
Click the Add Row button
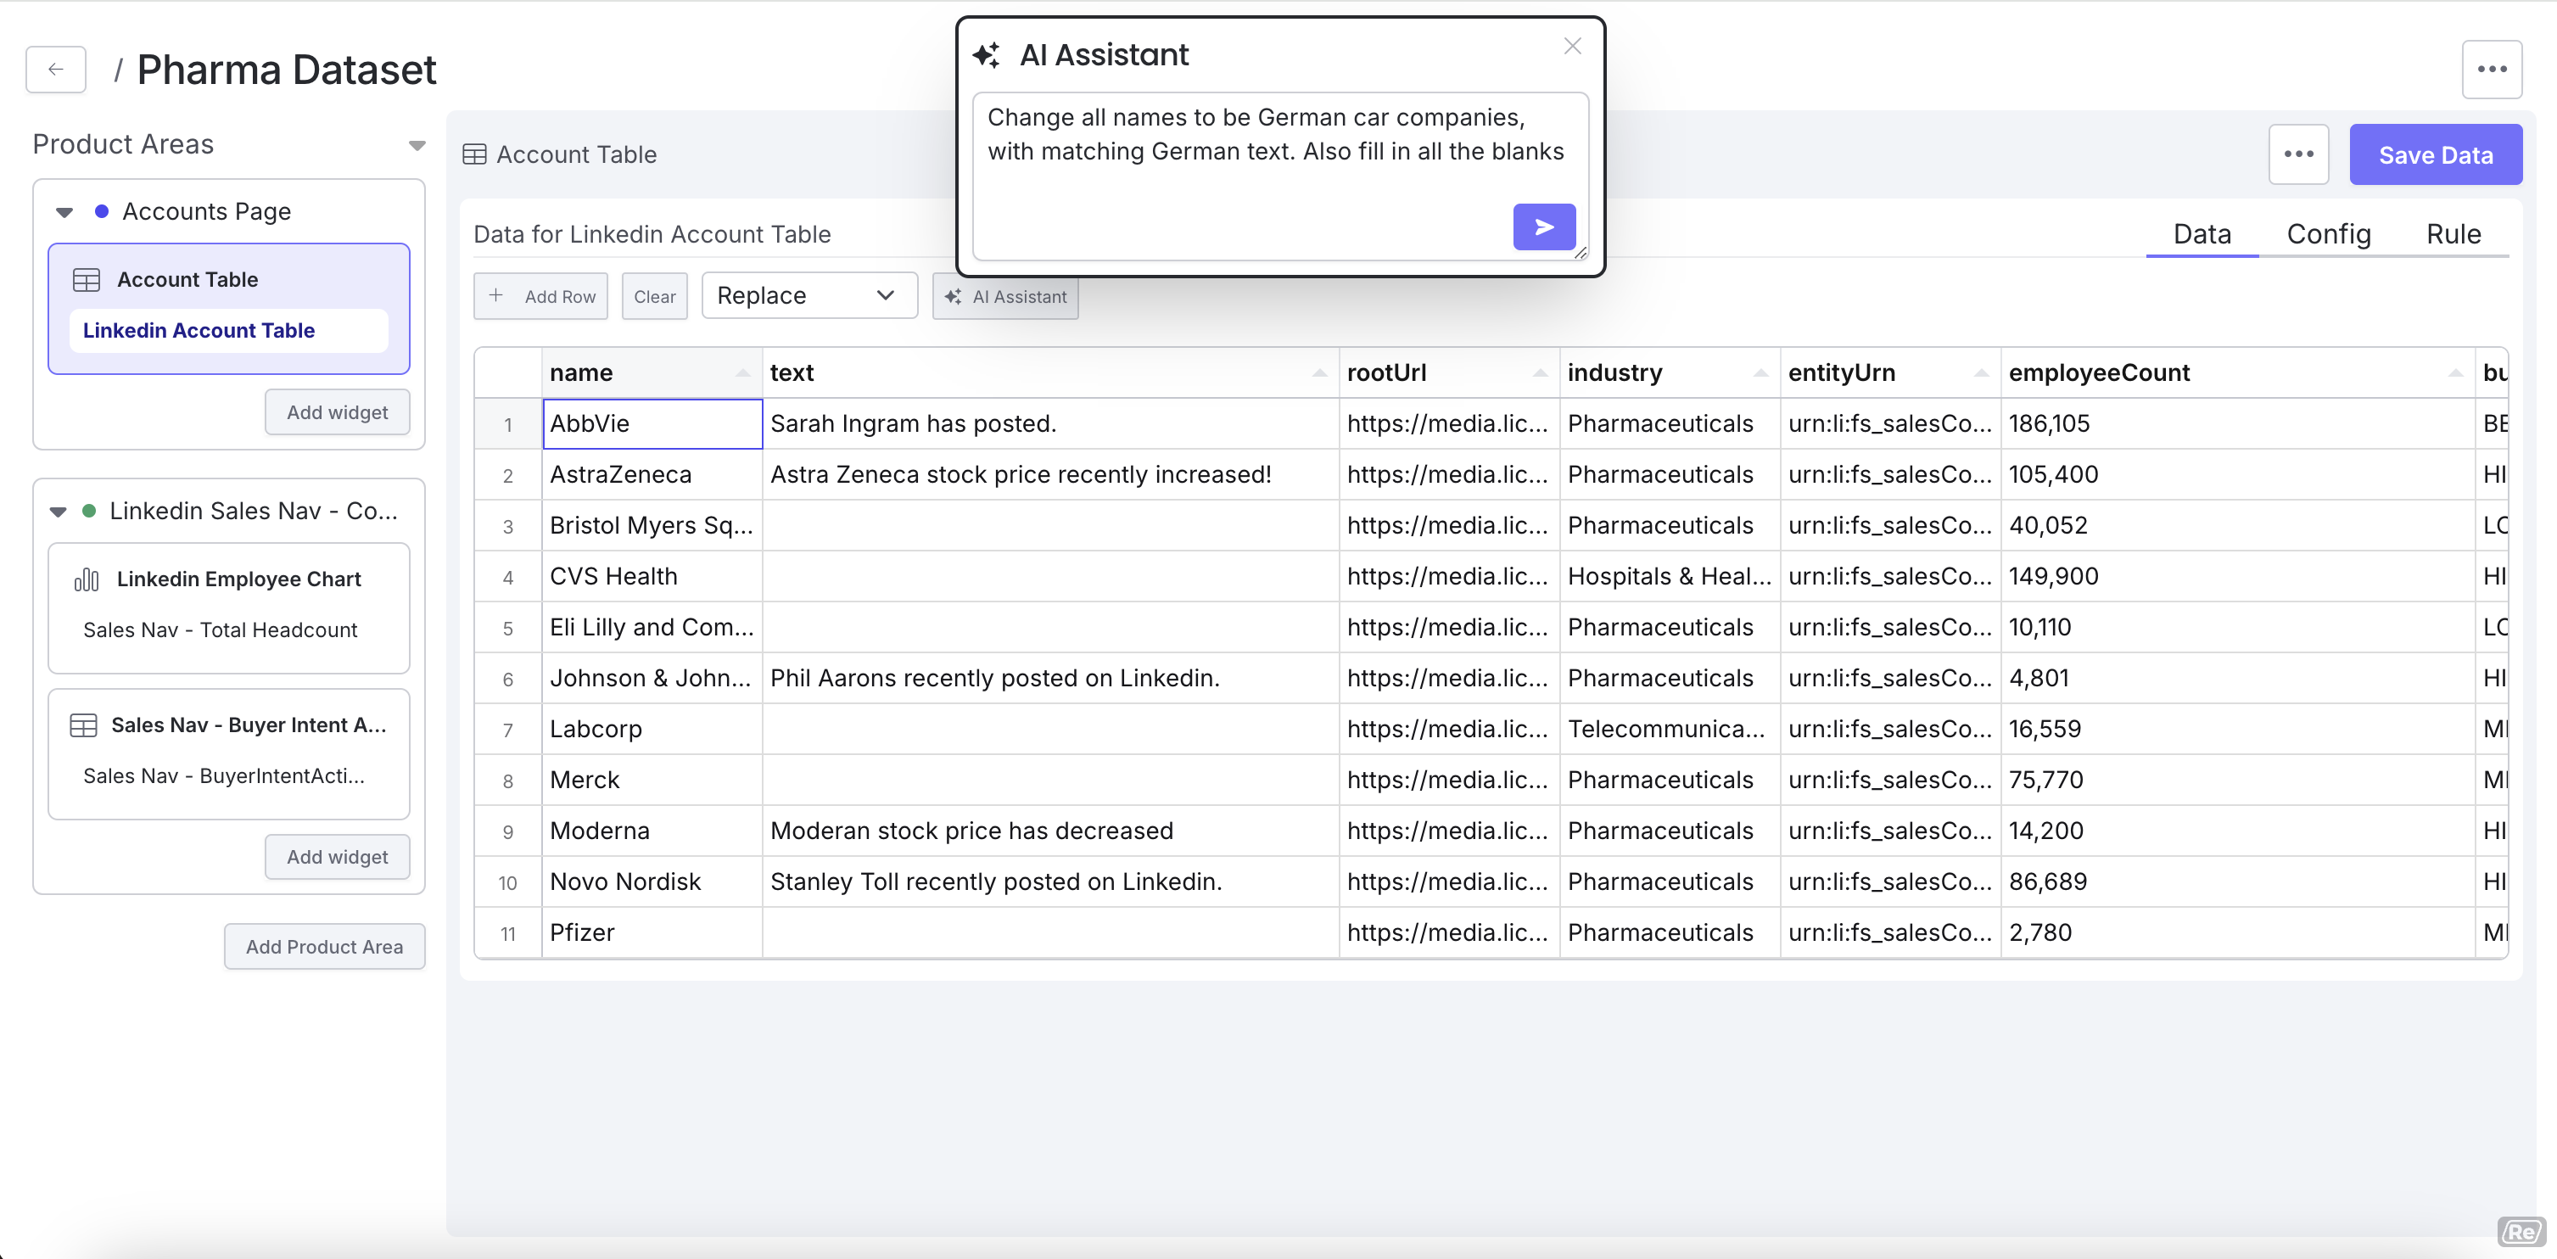pyautogui.click(x=541, y=297)
